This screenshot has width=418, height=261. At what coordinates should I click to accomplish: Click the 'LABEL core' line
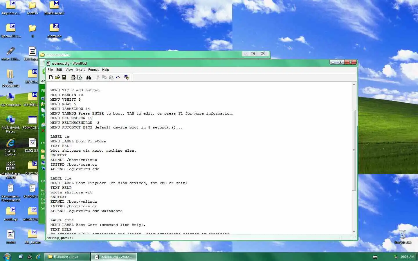click(x=62, y=220)
